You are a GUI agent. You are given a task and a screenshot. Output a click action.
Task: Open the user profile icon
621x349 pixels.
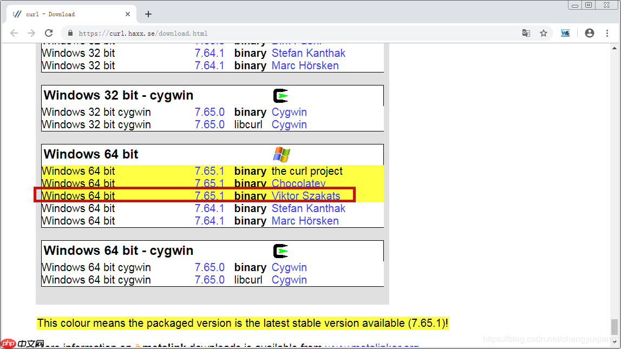589,33
